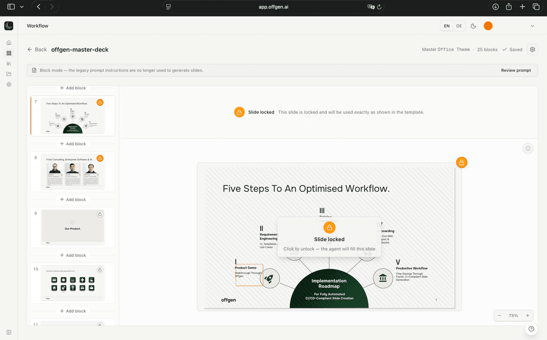Image resolution: width=547 pixels, height=340 pixels.
Task: Click Implementation Roadmap semicircle text
Action: pos(329,284)
